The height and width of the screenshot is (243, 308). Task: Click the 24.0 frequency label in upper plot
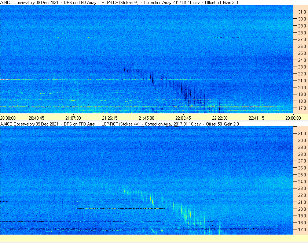coord(302,60)
